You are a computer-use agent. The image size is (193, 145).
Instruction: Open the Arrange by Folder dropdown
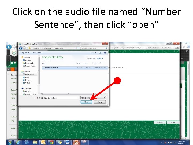pyautogui.click(x=100, y=59)
